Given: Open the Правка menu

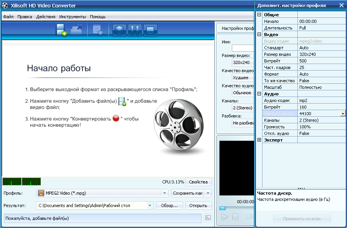Looking at the screenshot, I should point(24,17).
